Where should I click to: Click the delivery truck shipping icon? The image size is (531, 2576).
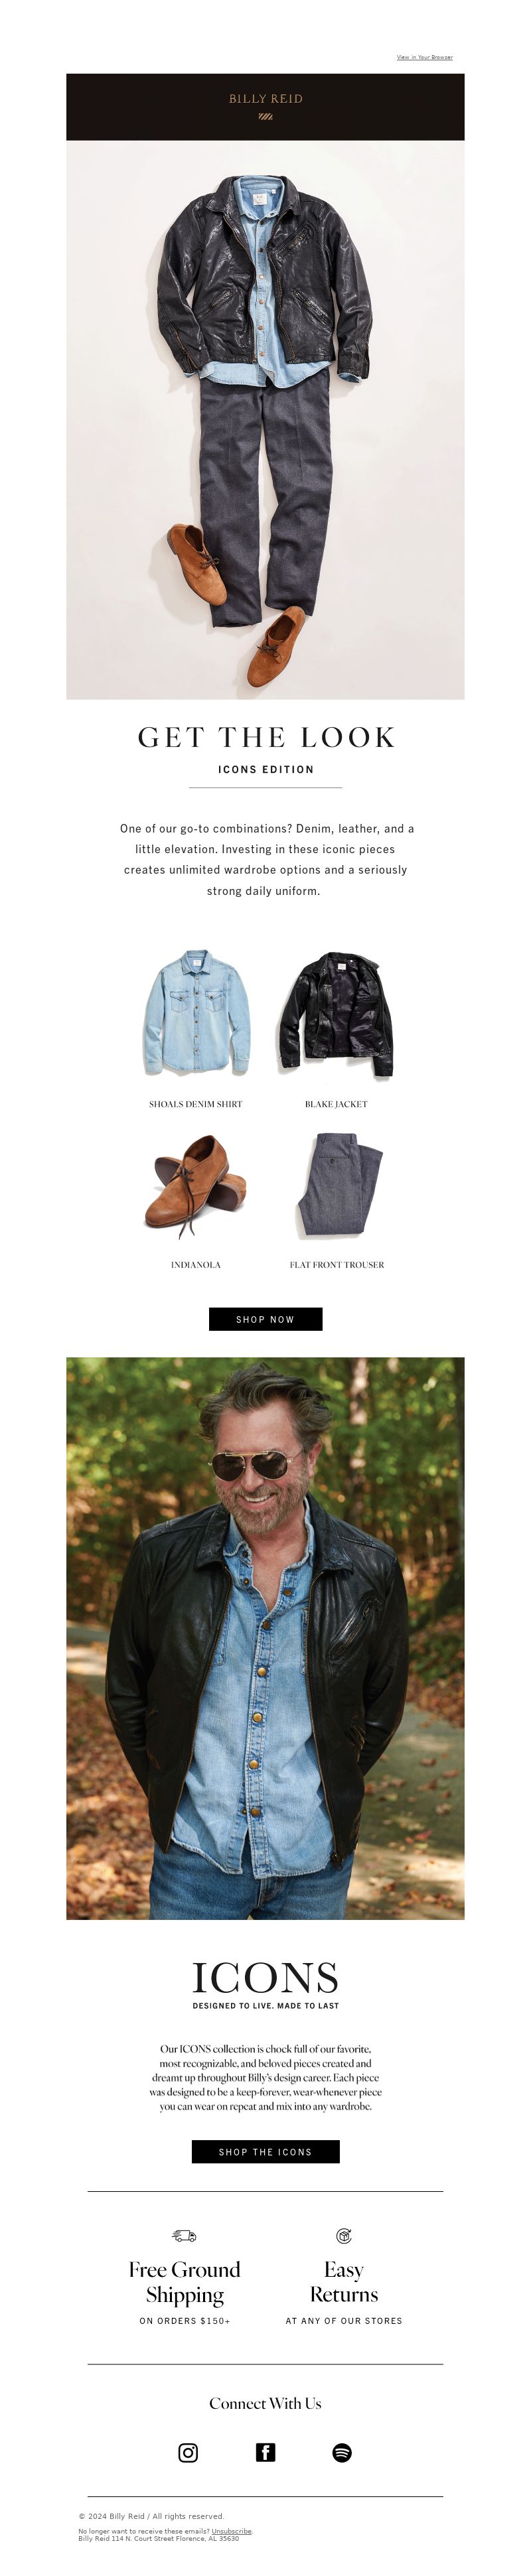pos(185,2235)
